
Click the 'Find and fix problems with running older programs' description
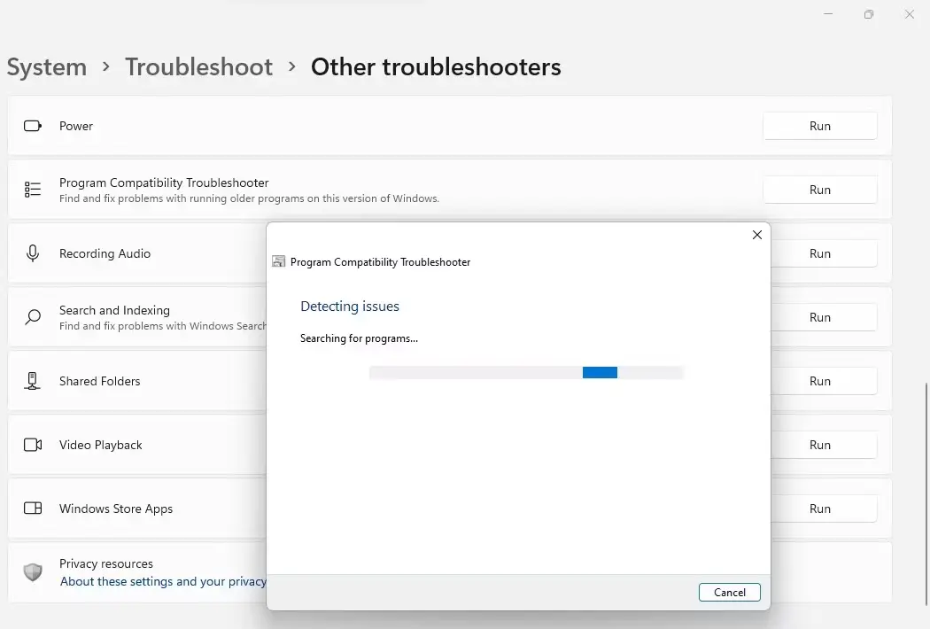249,198
